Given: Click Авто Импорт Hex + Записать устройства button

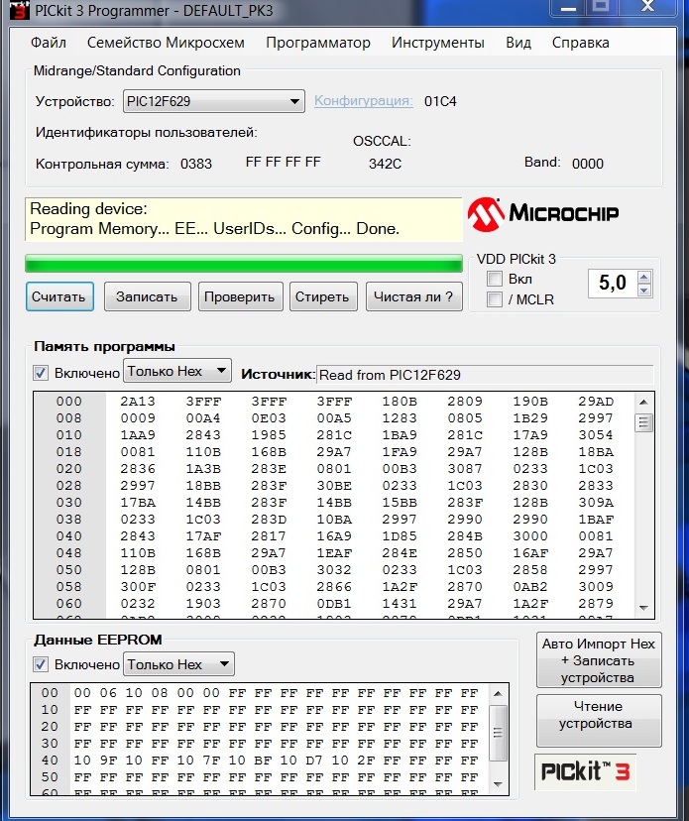Looking at the screenshot, I should pyautogui.click(x=599, y=660).
